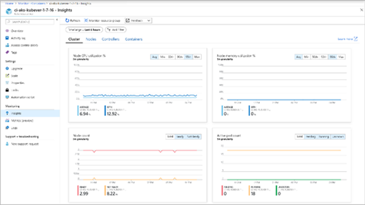Click Monitor resource group in toolbar
The height and width of the screenshot is (205, 365).
(102, 21)
